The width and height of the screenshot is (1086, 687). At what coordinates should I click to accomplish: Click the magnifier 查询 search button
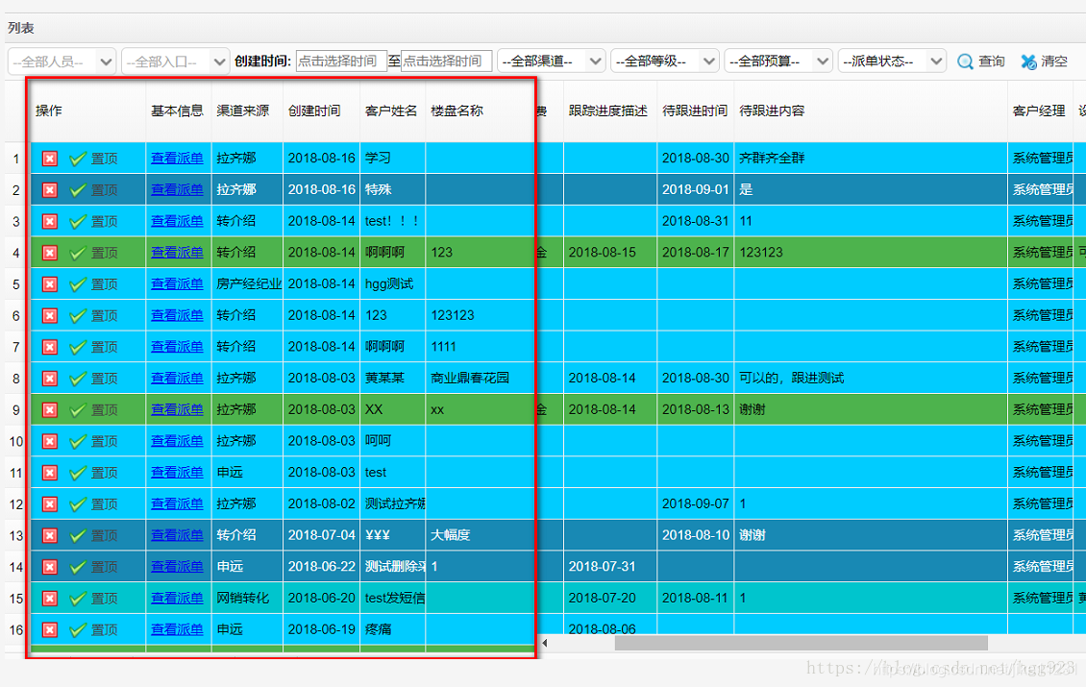pyautogui.click(x=980, y=61)
